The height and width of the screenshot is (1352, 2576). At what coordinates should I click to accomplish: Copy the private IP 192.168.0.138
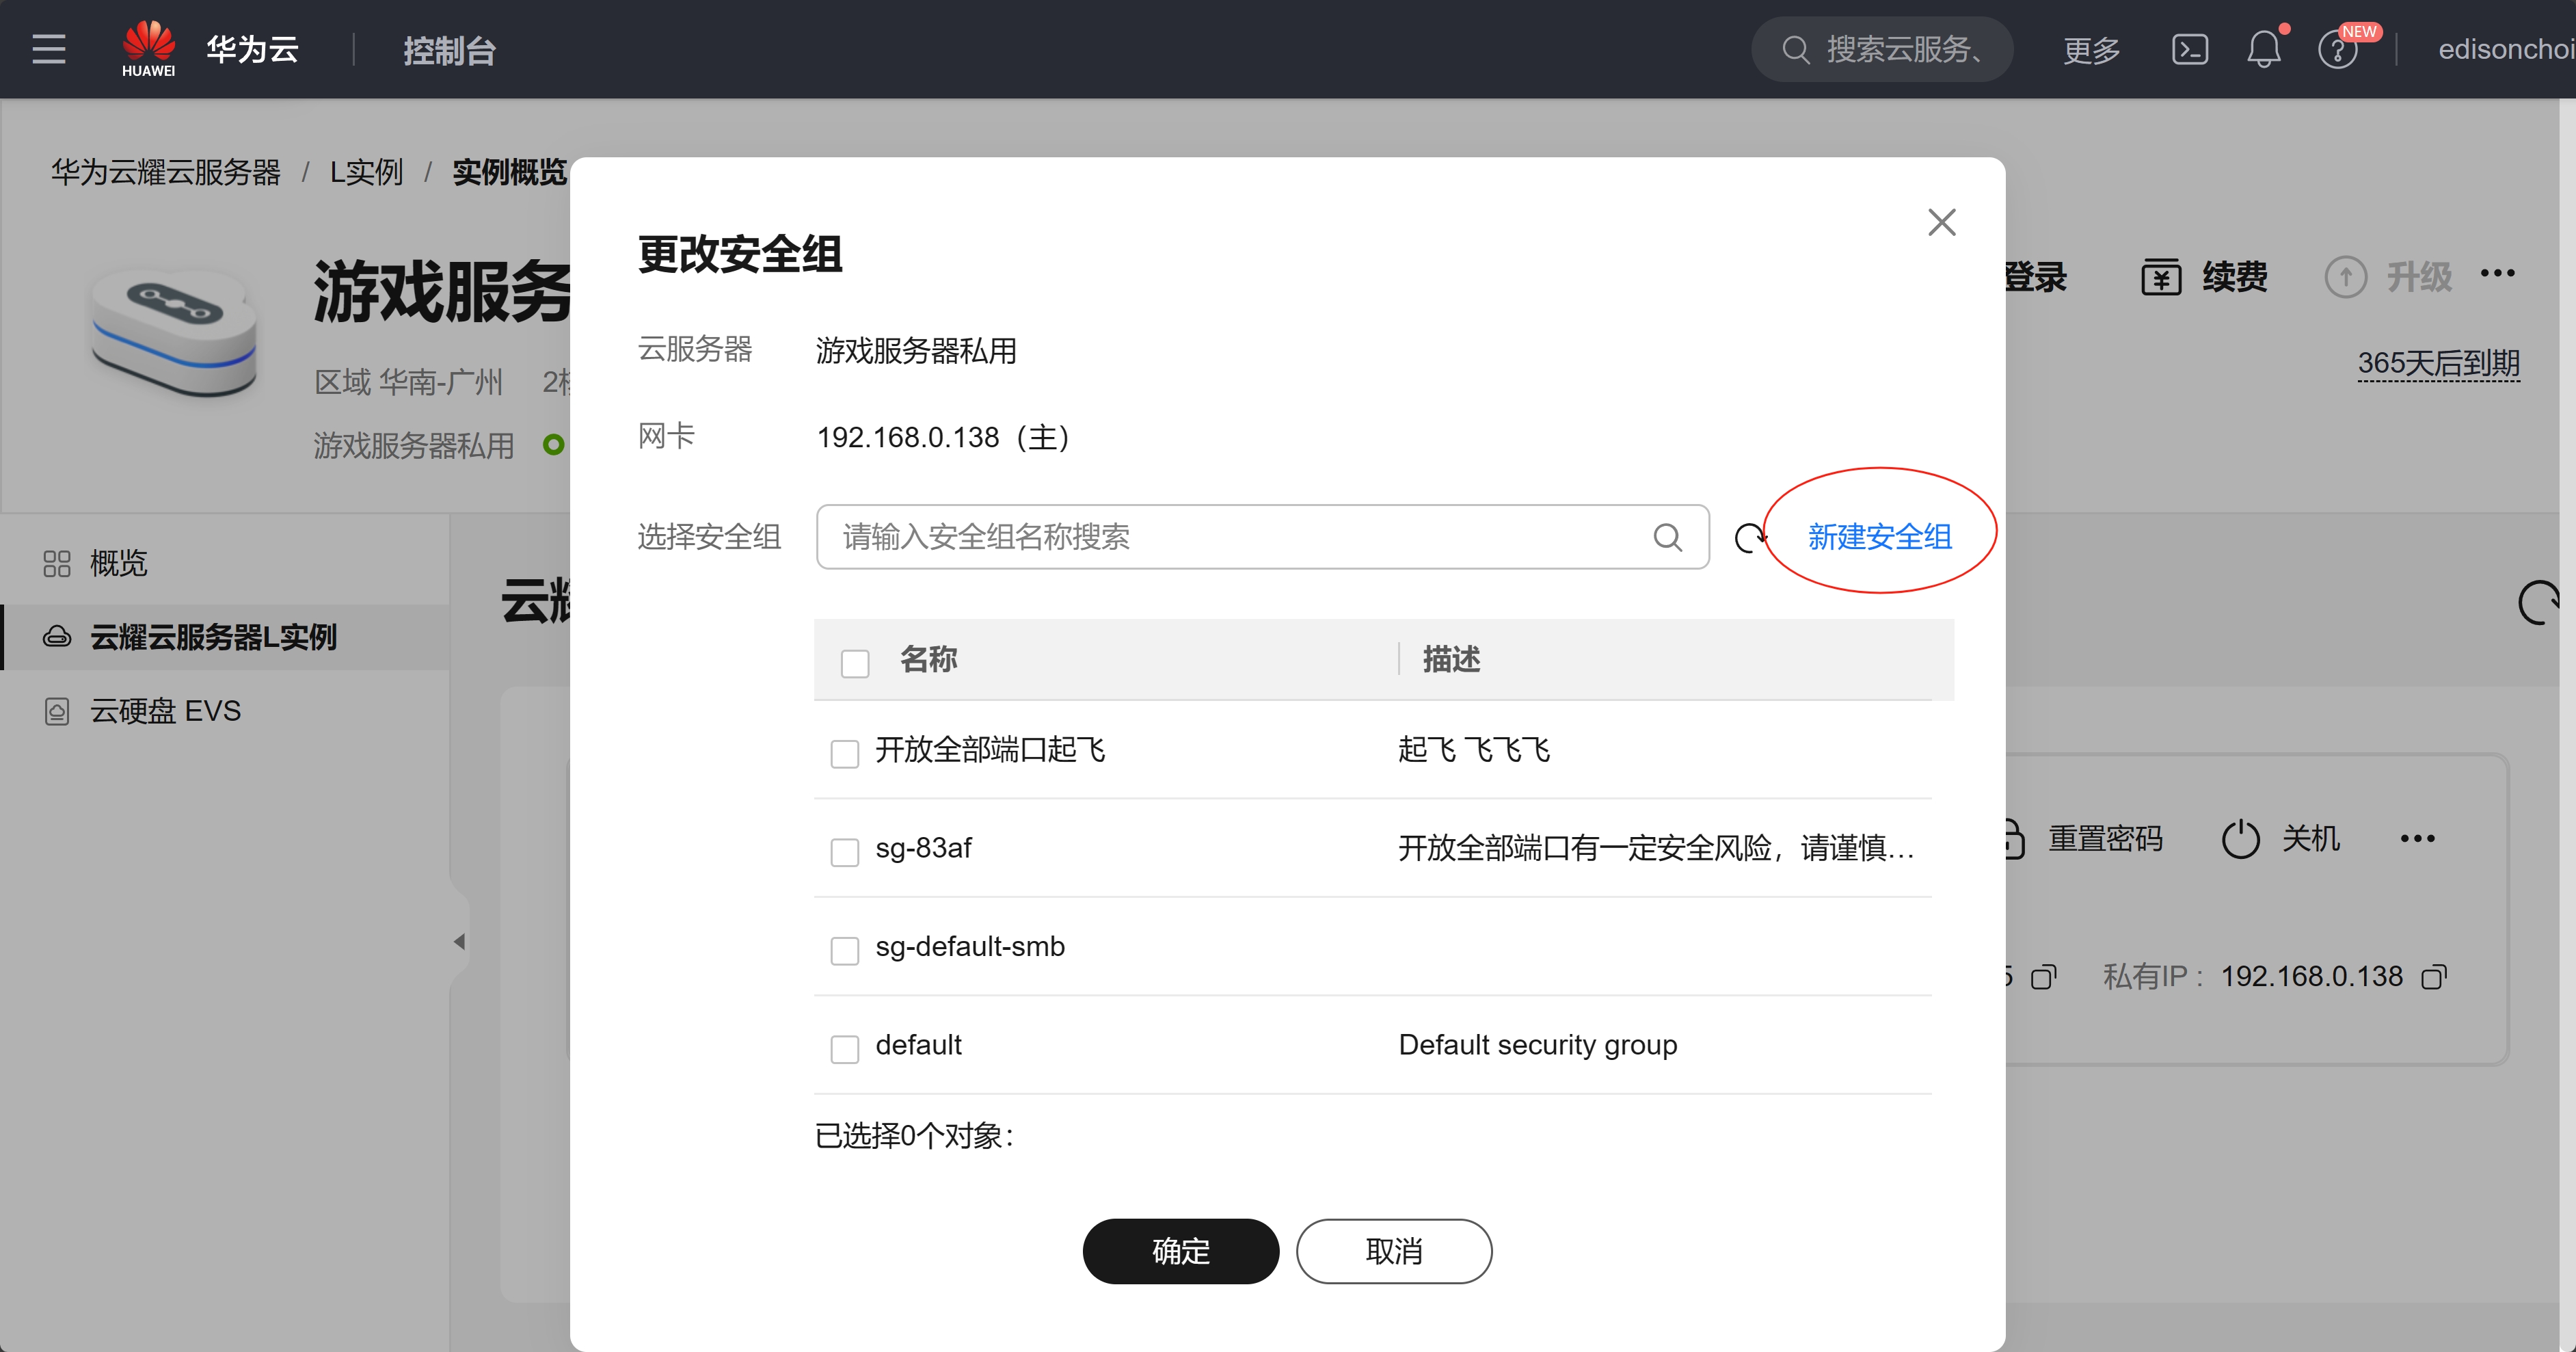pyautogui.click(x=2434, y=977)
